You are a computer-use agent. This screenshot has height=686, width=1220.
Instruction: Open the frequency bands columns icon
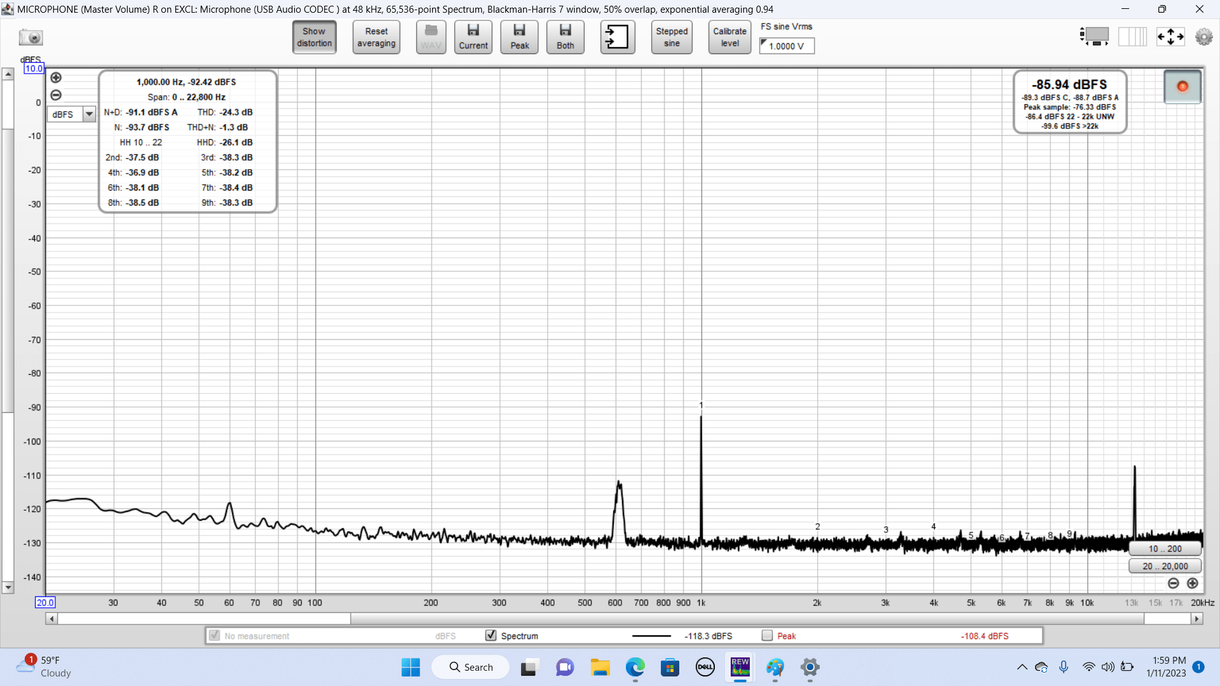[x=1132, y=36]
